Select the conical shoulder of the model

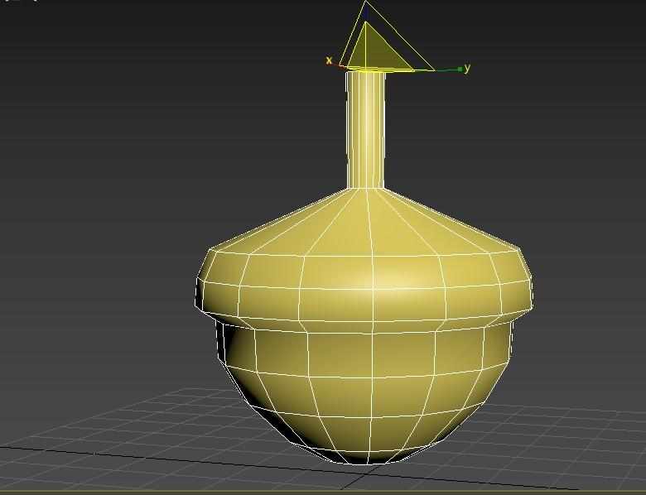pos(364,223)
